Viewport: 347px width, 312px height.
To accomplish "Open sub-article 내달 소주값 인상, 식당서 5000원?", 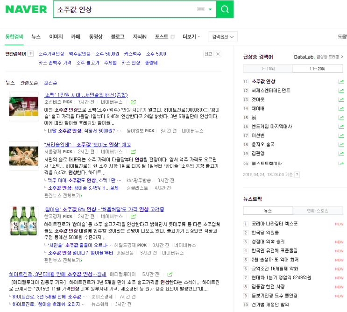I will pos(85,131).
